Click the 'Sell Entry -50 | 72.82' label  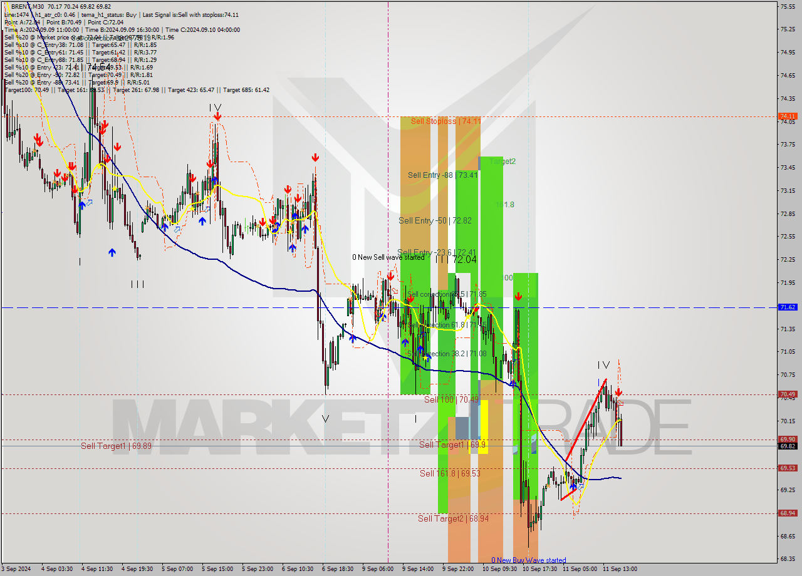pos(435,220)
